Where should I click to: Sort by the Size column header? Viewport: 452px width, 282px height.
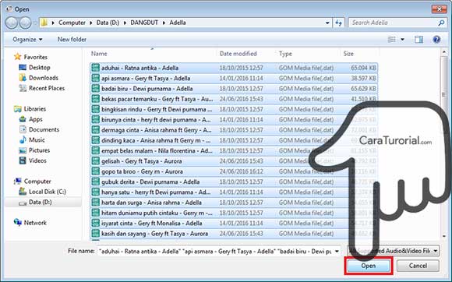[x=348, y=54]
